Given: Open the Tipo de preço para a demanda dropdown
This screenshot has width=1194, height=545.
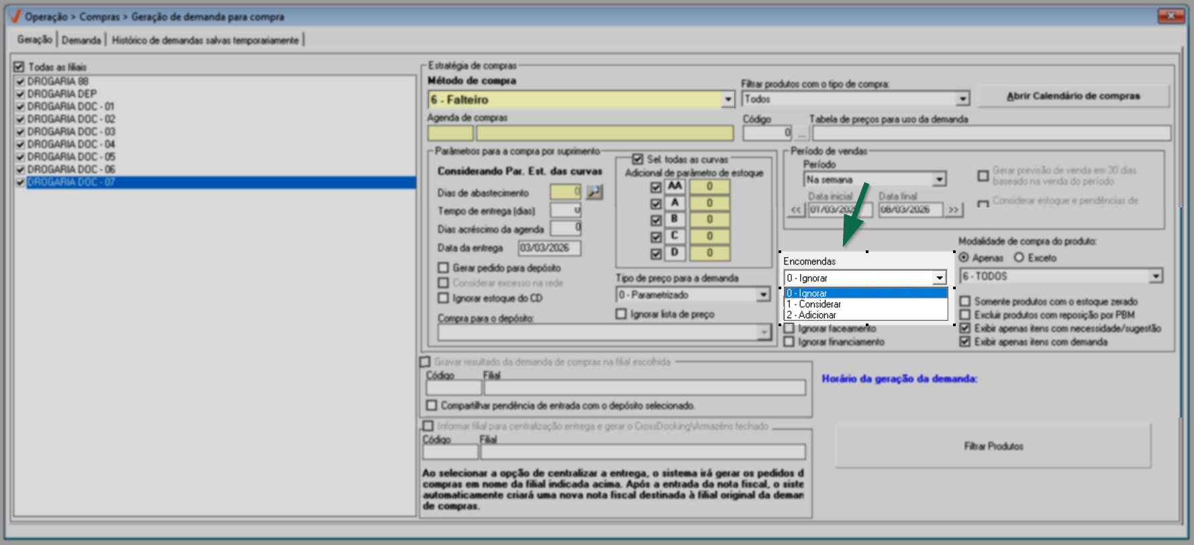Looking at the screenshot, I should point(763,295).
